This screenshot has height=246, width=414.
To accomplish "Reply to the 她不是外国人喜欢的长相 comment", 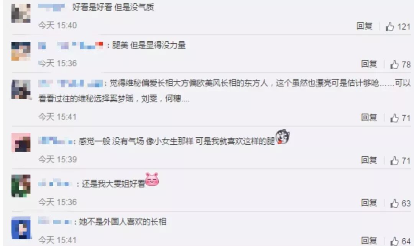I will (369, 240).
